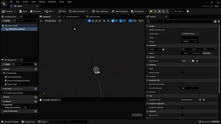Browse to asset in Content Browser
Viewport: 221px width, 124px height.
click(35, 11)
